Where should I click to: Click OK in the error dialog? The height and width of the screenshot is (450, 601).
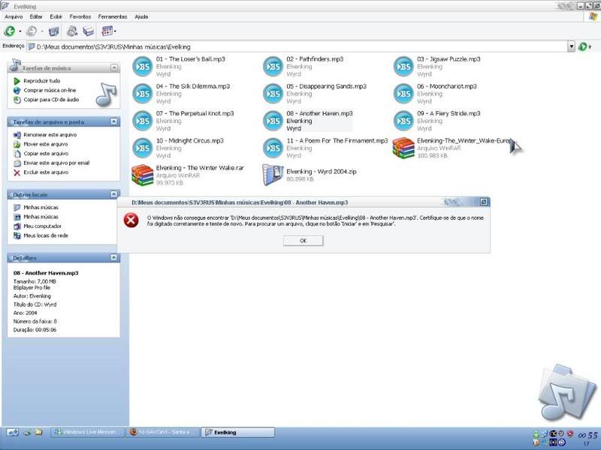(x=304, y=241)
